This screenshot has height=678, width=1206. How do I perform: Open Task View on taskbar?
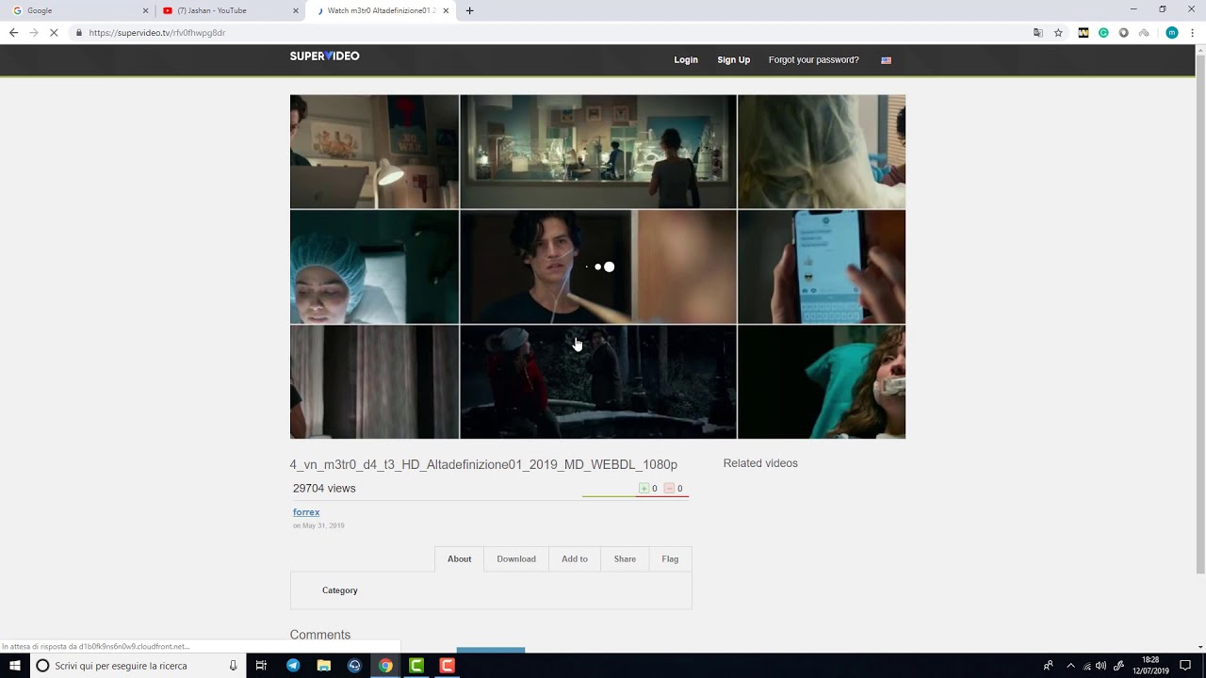pos(262,666)
